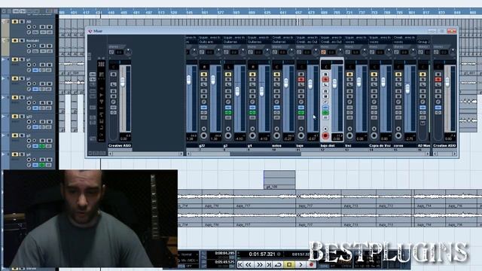This screenshot has height=271, width=482.
Task: Open edit channel settings on A0 track
Action: [29, 32]
